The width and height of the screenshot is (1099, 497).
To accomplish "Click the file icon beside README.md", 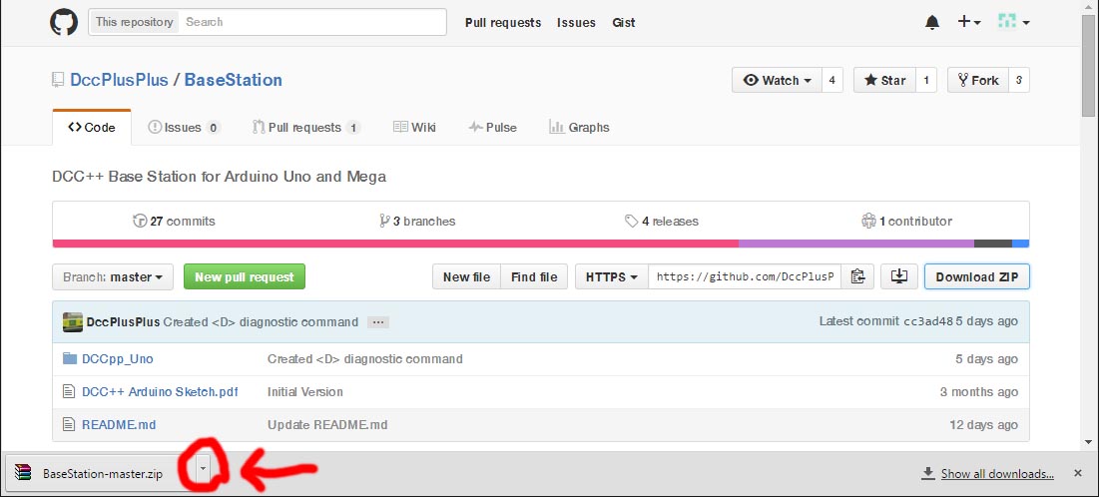I will click(x=68, y=425).
